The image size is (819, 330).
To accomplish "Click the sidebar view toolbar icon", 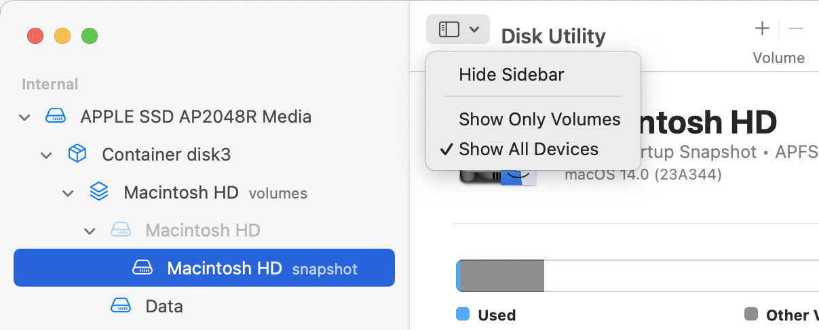I will 449,29.
